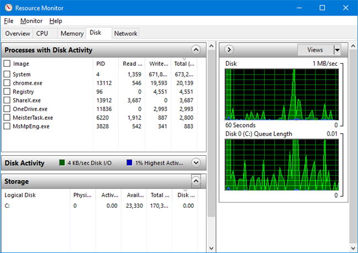The image size is (358, 253).
Task: Sort by Image column header
Action: tap(21, 64)
